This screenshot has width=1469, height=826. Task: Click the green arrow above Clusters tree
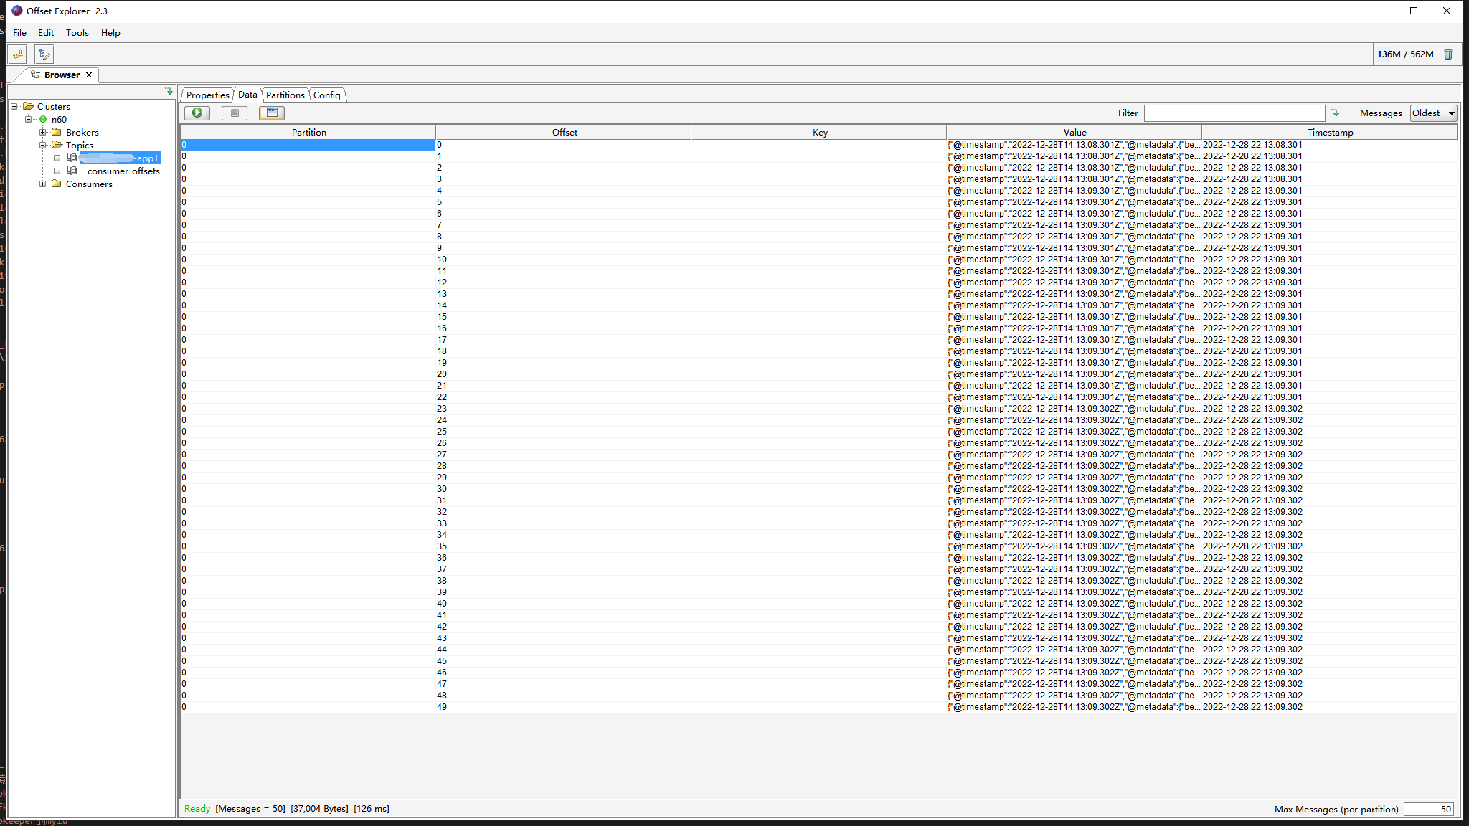pos(169,92)
